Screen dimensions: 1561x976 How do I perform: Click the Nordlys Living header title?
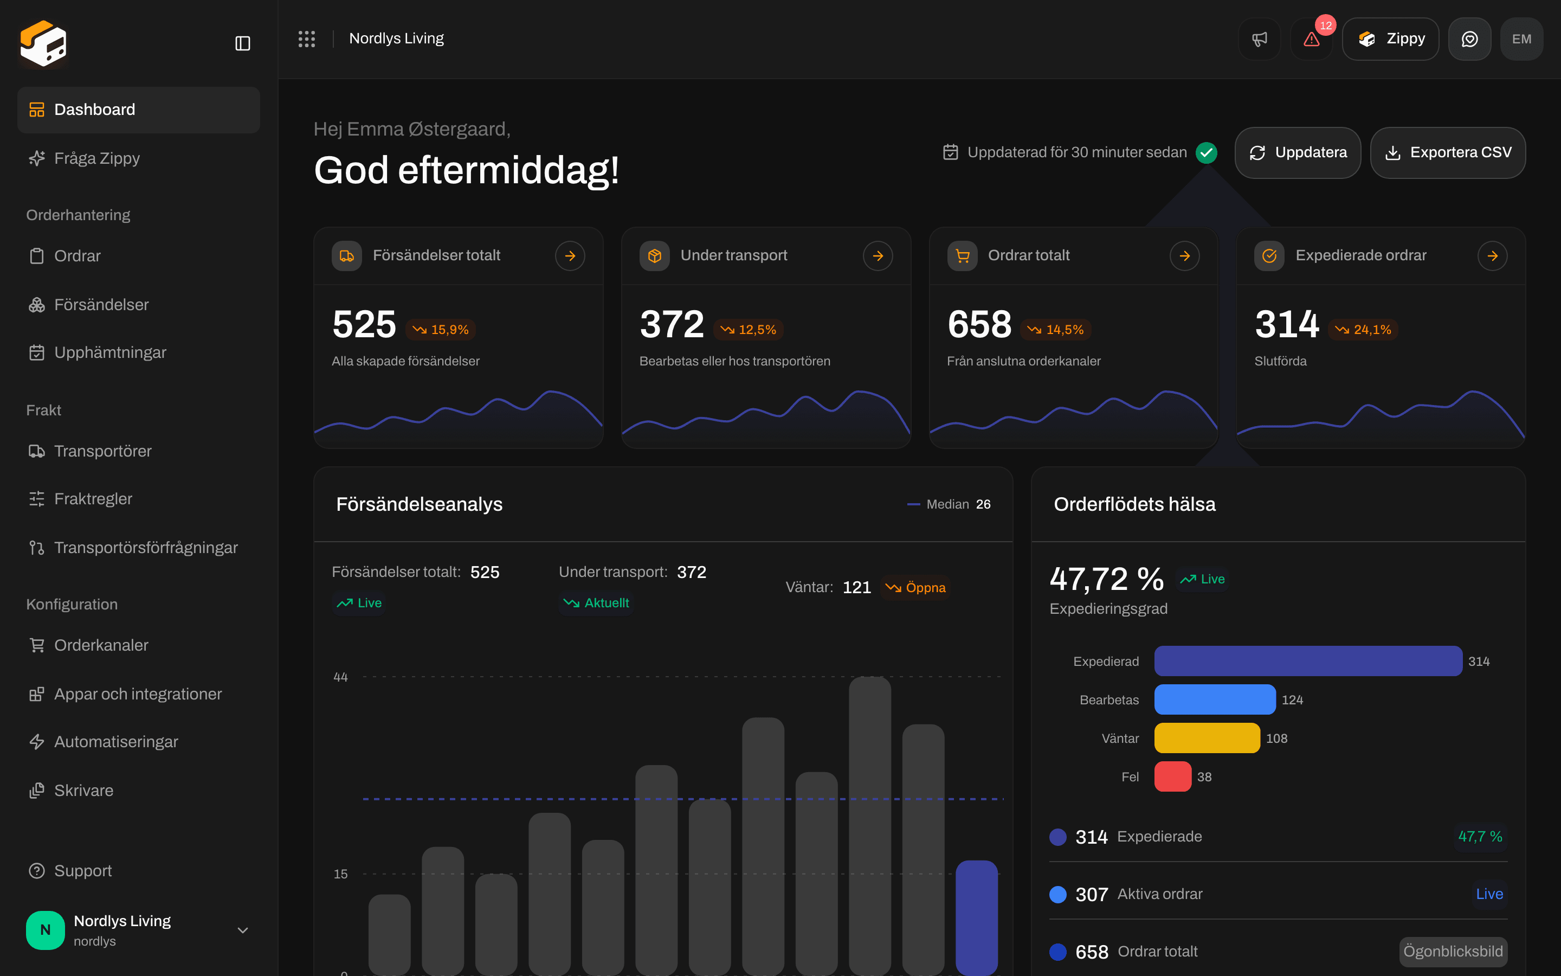(396, 38)
